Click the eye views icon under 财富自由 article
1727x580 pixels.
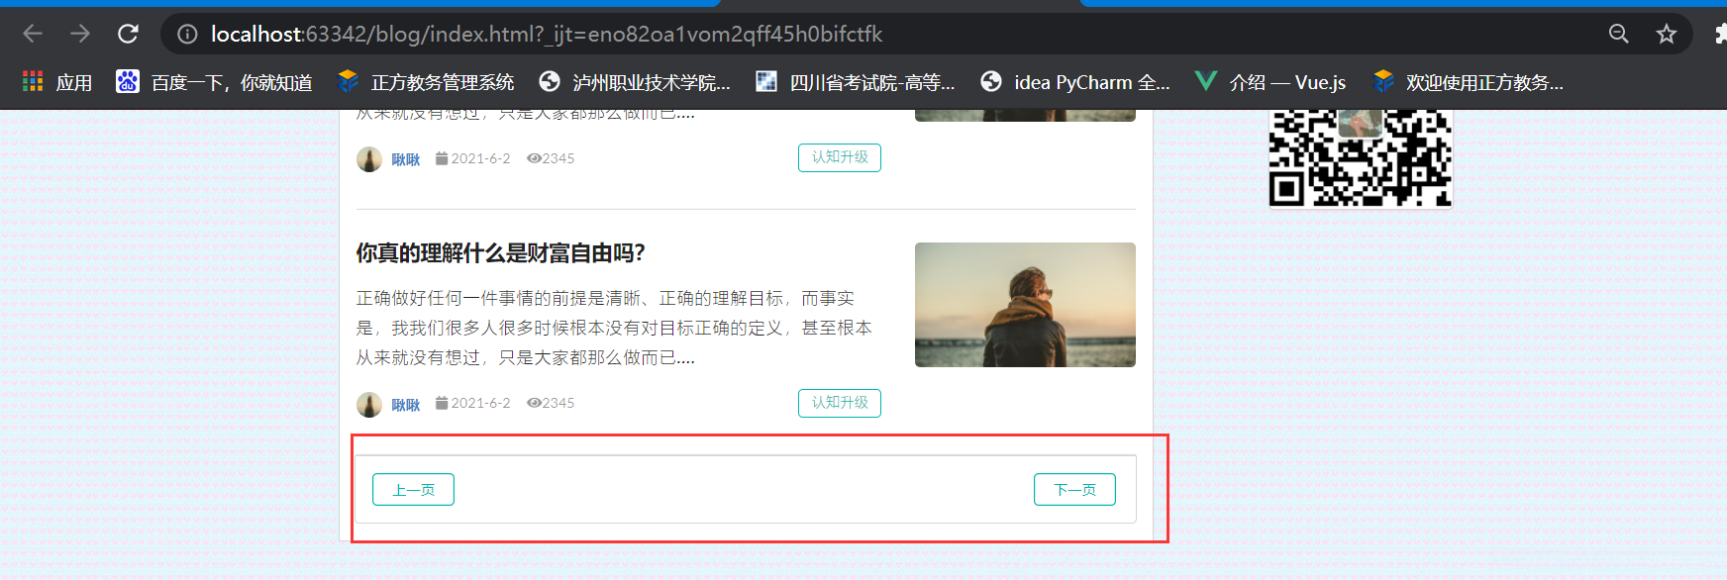coord(534,403)
